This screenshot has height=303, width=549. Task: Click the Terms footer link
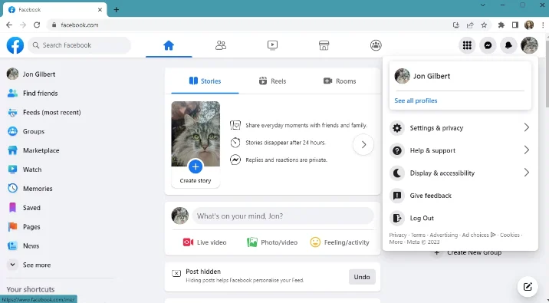[418, 235]
